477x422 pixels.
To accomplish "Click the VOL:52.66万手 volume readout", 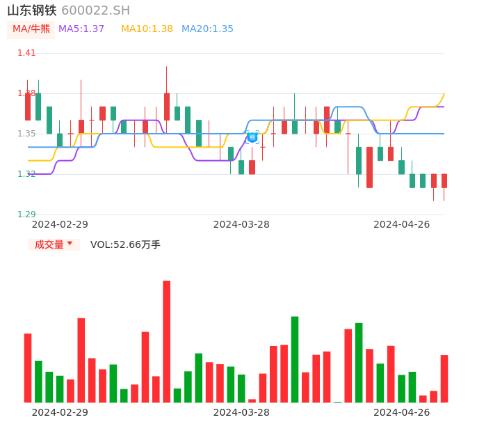I will pyautogui.click(x=125, y=244).
